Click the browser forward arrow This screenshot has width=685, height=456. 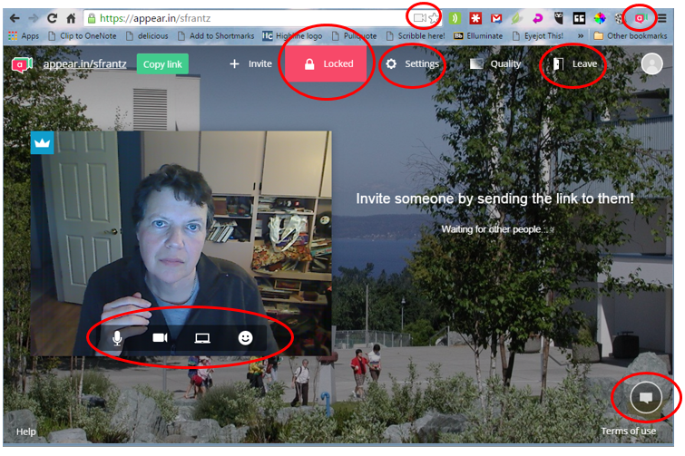tap(34, 18)
